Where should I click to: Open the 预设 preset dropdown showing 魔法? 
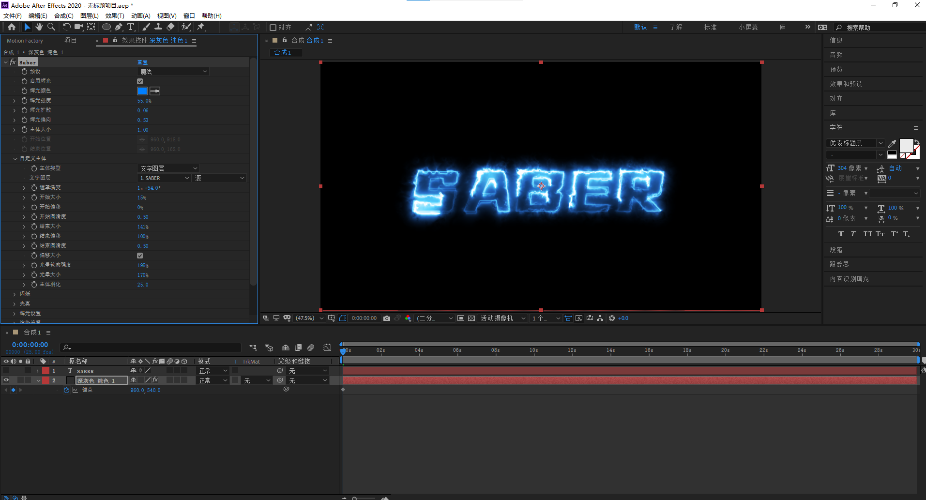173,72
